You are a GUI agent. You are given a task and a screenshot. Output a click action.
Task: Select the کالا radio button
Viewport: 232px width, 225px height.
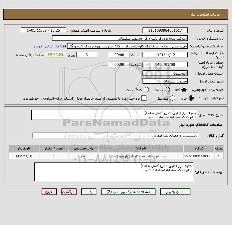pos(184,90)
